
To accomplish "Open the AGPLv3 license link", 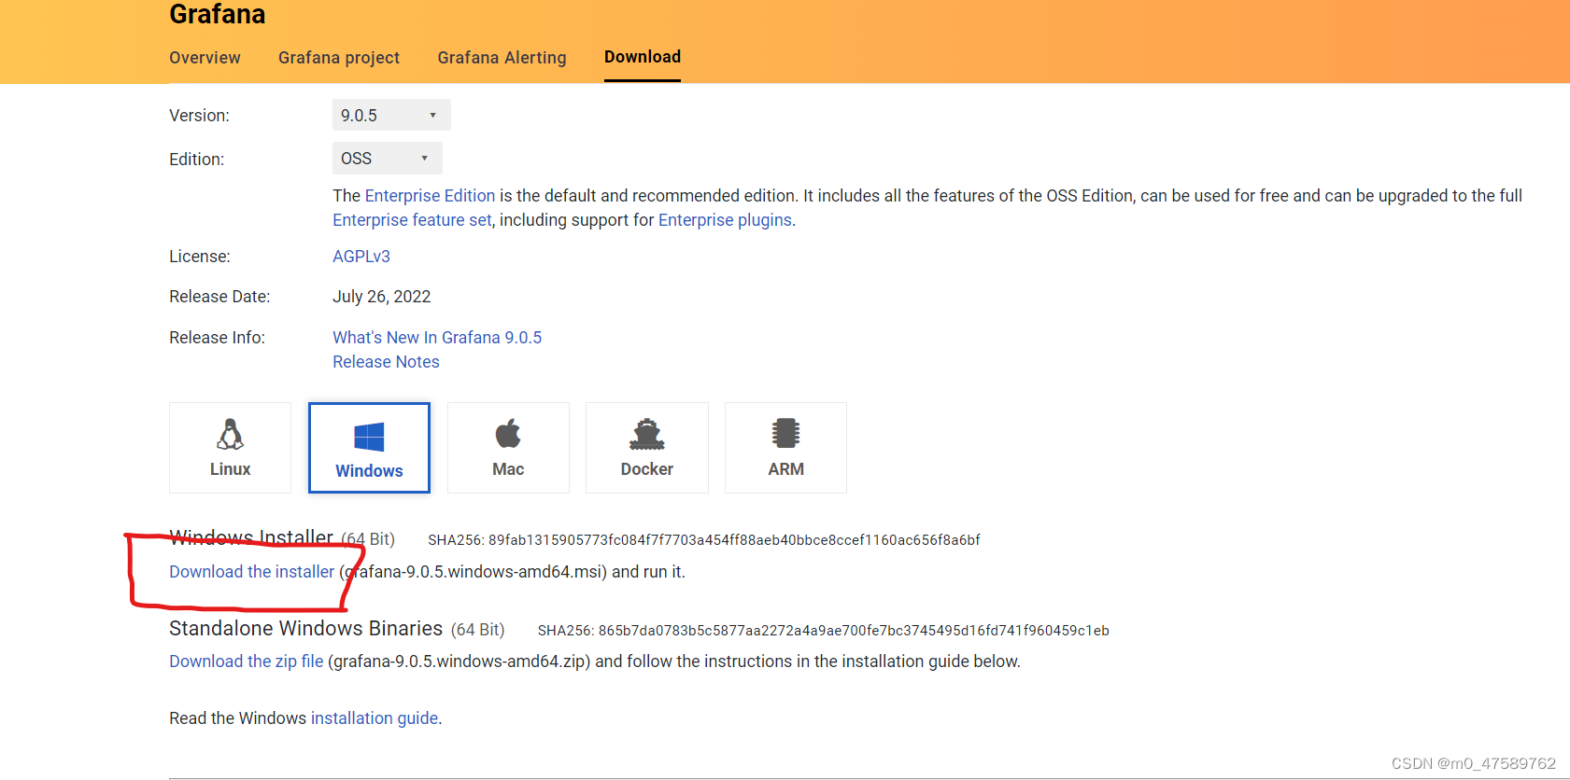I will coord(361,257).
